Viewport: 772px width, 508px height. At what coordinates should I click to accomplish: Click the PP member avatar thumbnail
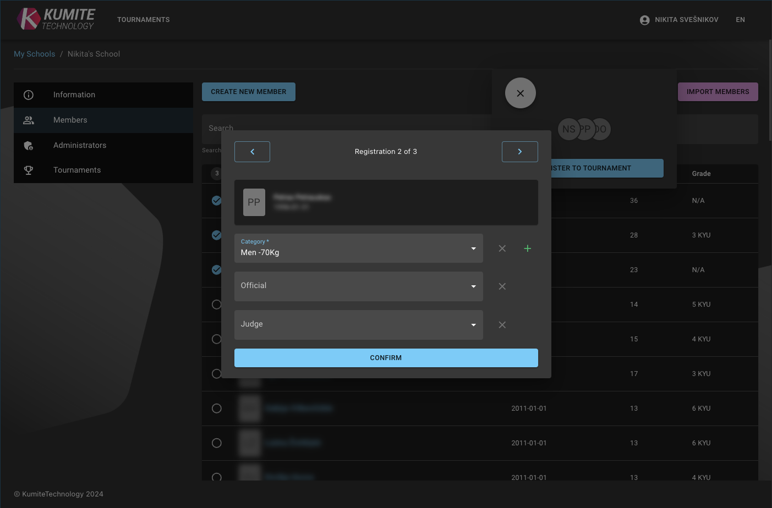pos(254,202)
